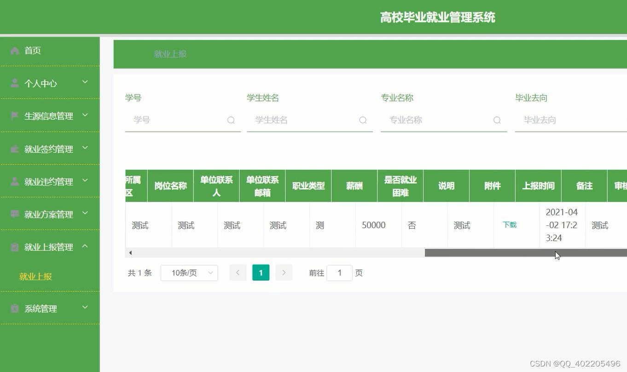
Task: Select the 就业上报 submenu item
Action: (36, 276)
